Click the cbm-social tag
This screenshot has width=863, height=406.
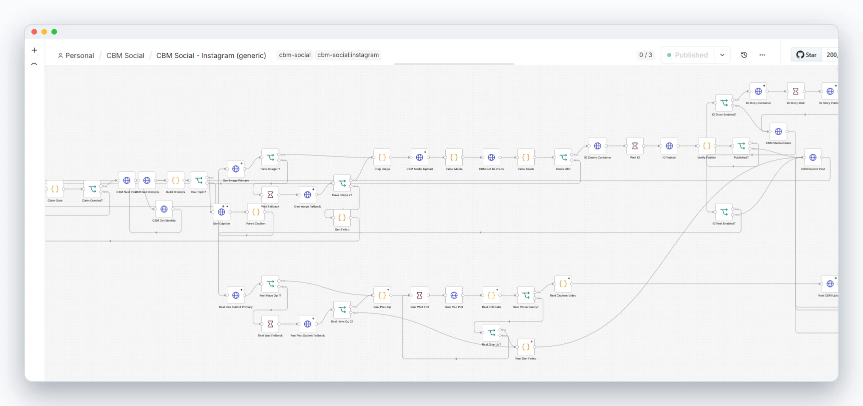click(x=295, y=55)
